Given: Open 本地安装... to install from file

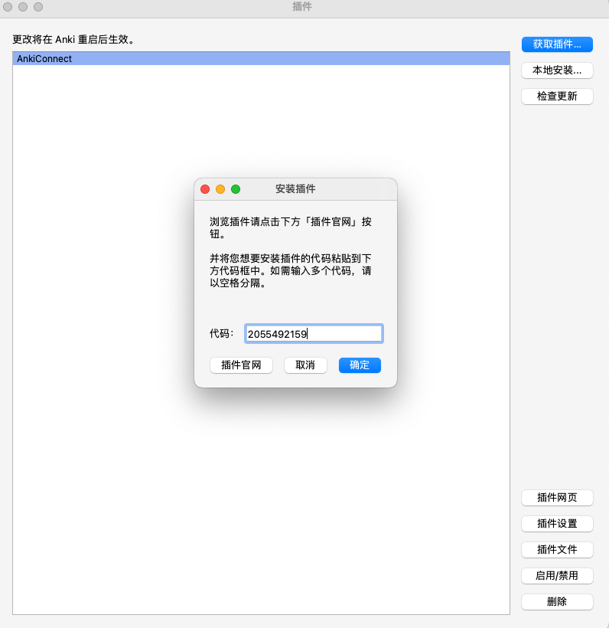Looking at the screenshot, I should click(x=557, y=70).
